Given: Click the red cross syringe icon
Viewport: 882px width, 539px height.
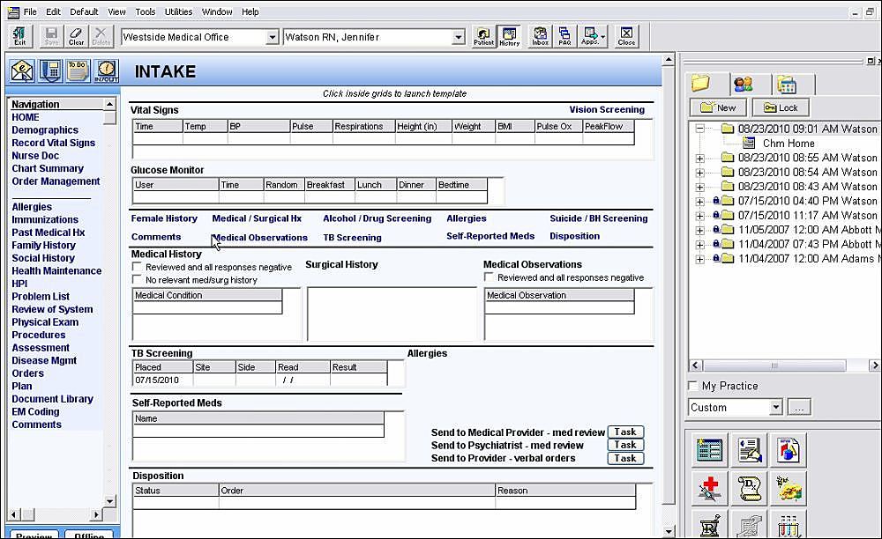Looking at the screenshot, I should point(709,488).
